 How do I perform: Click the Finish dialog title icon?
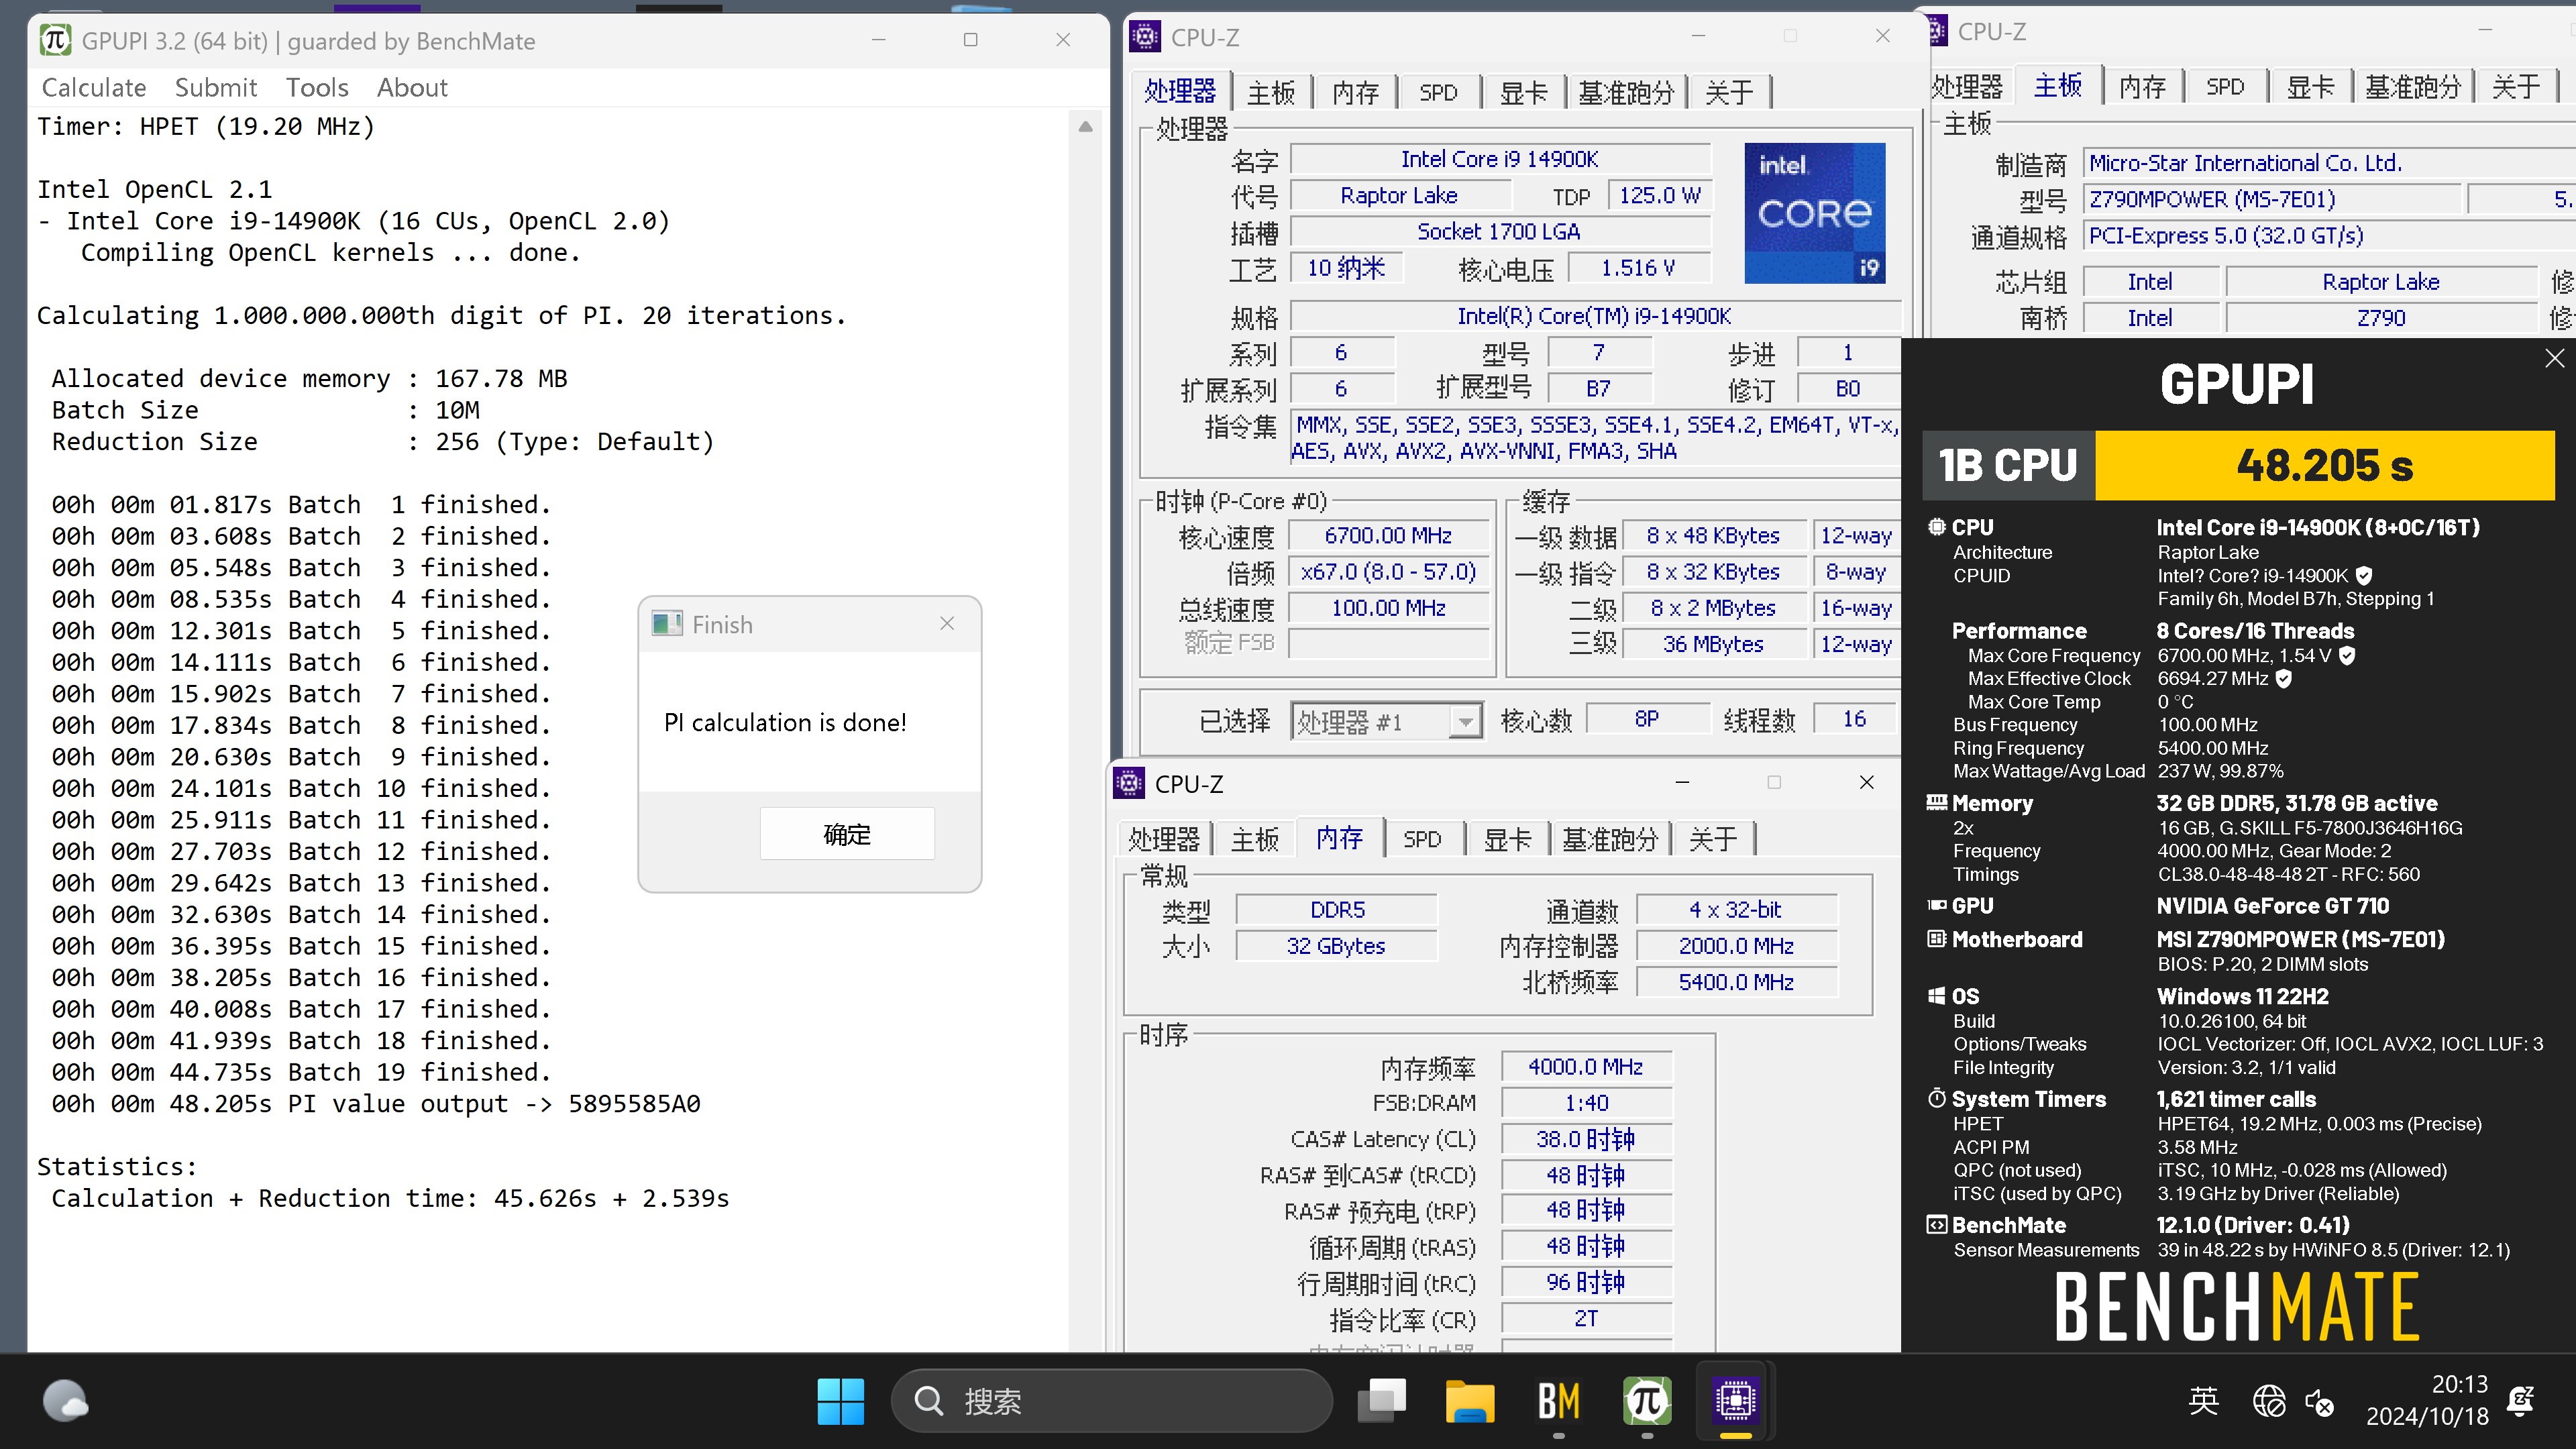click(x=667, y=624)
